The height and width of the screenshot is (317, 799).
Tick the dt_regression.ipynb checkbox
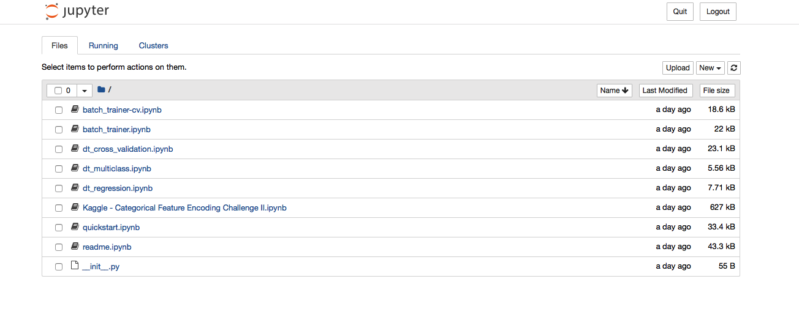click(59, 188)
